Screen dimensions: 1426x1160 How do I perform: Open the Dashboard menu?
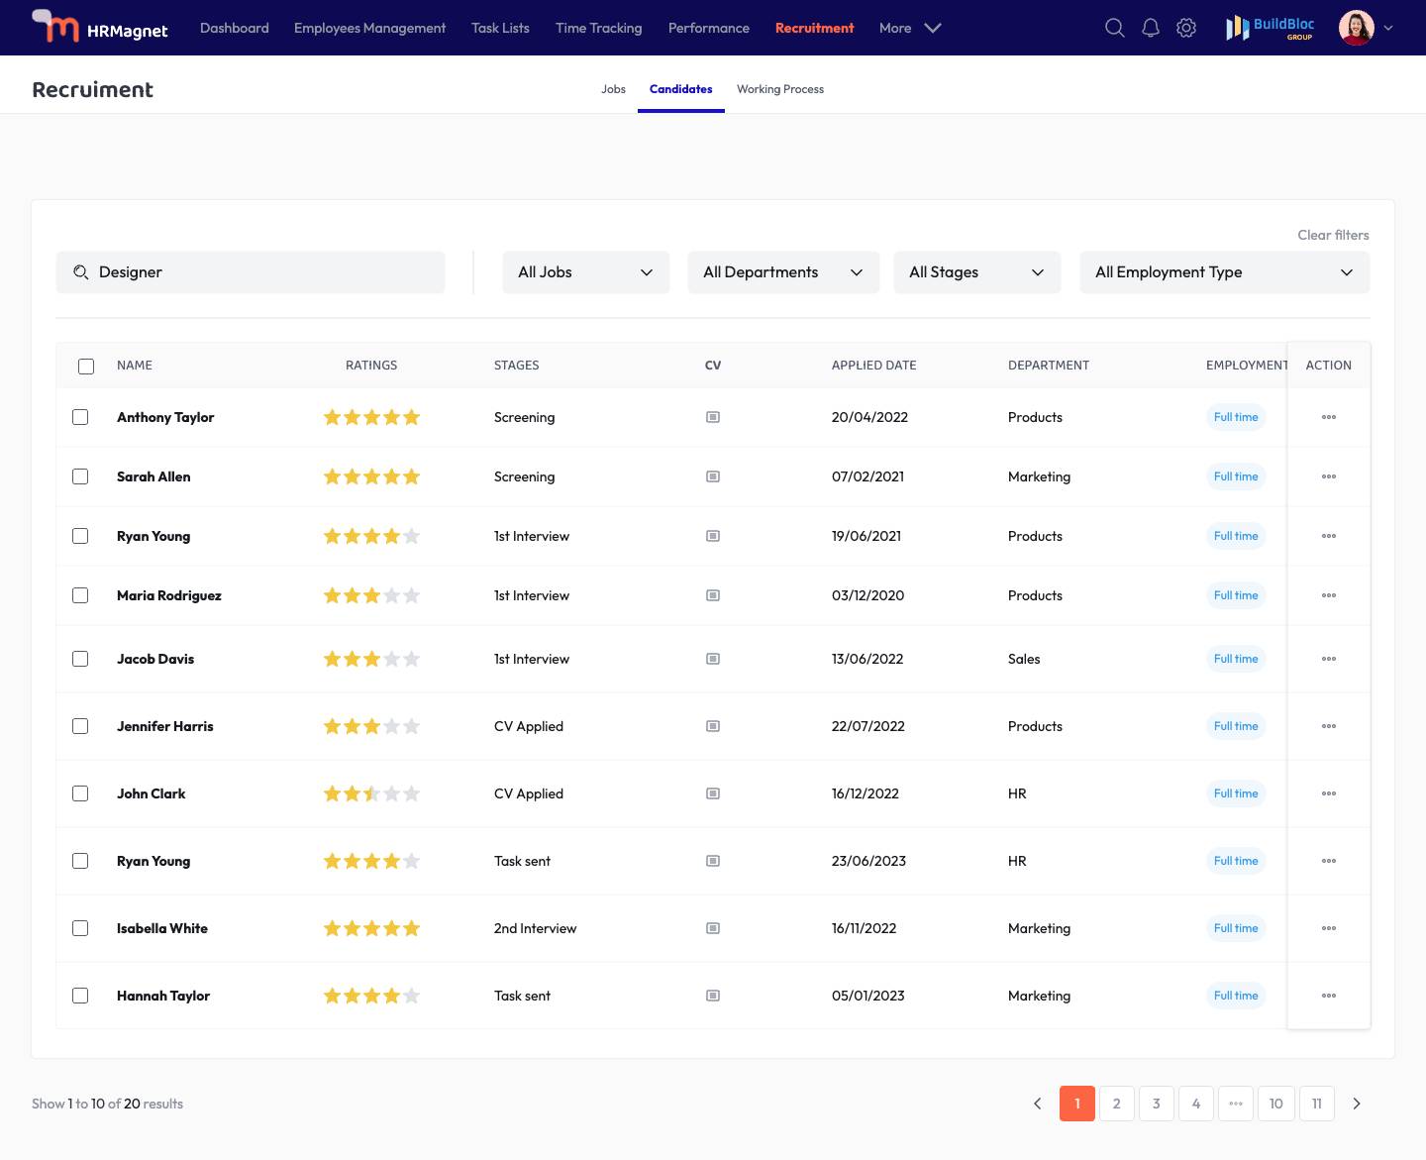(x=235, y=28)
